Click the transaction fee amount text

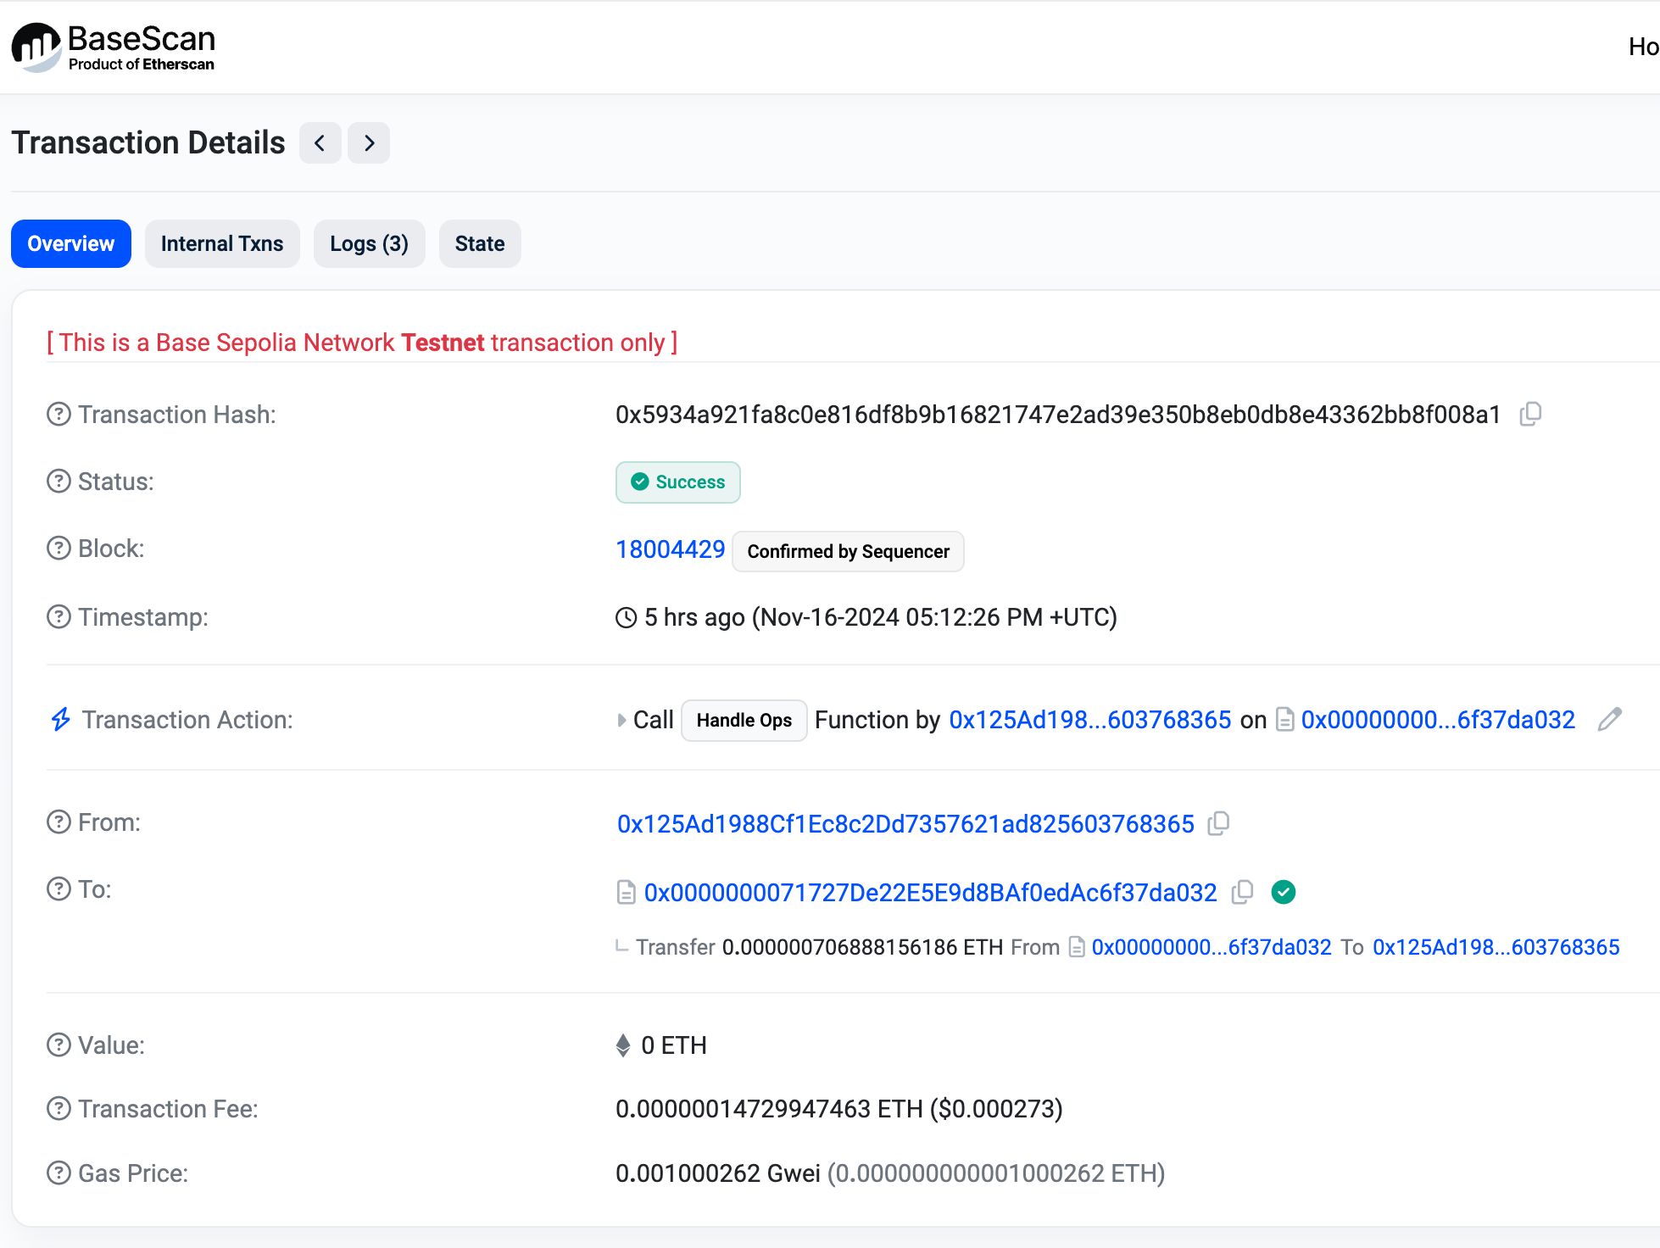(x=838, y=1109)
